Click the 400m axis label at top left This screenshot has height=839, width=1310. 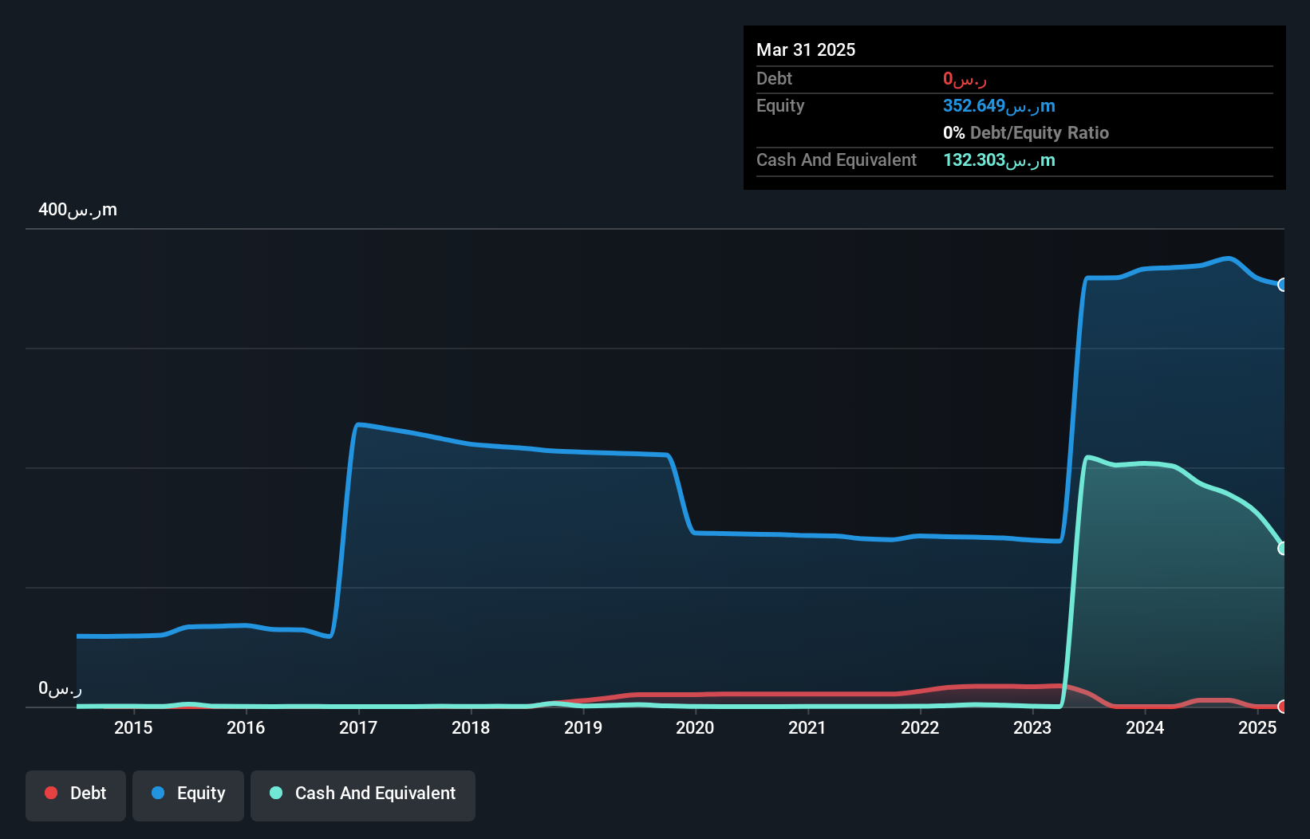pos(77,210)
